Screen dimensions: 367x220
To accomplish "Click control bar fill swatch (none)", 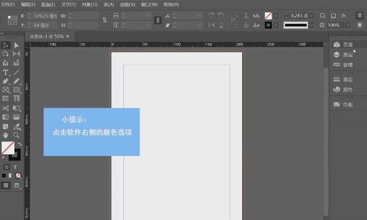I will tap(268, 15).
